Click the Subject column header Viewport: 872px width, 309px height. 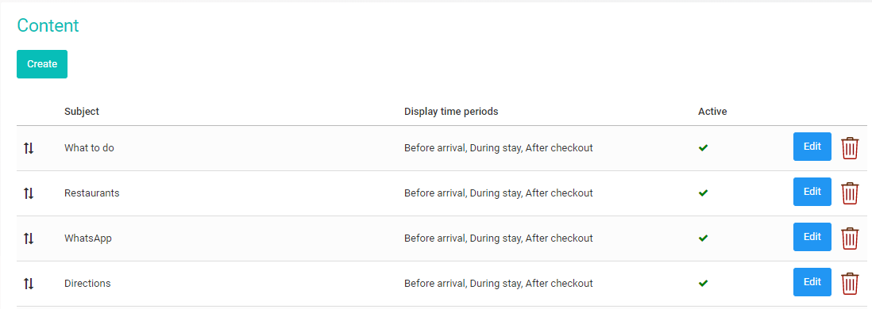point(82,112)
